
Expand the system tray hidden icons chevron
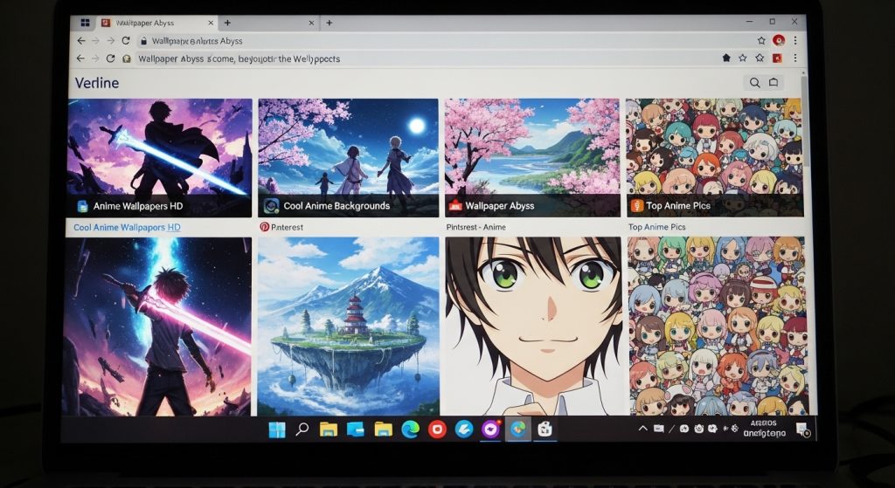(642, 429)
